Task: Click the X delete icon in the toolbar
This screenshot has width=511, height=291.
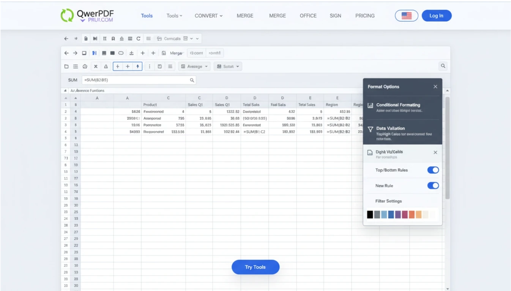Action: point(96,66)
